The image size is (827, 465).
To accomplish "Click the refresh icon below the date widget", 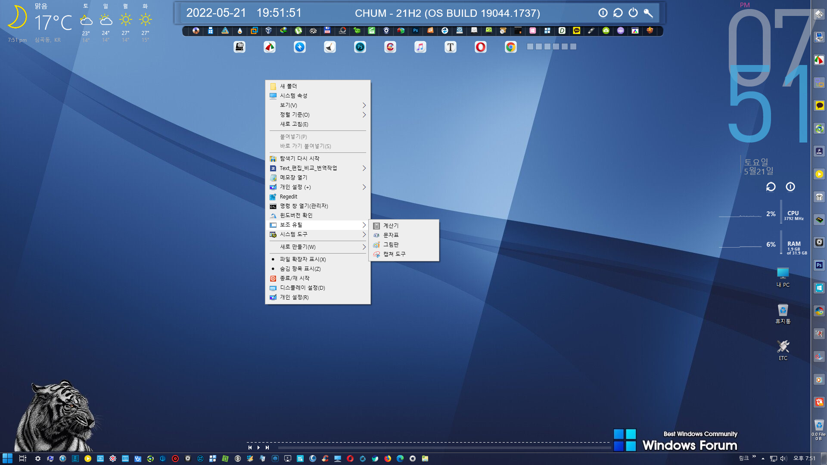I will pos(771,187).
